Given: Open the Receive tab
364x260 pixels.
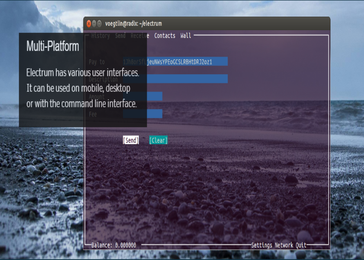Looking at the screenshot, I should click(140, 36).
